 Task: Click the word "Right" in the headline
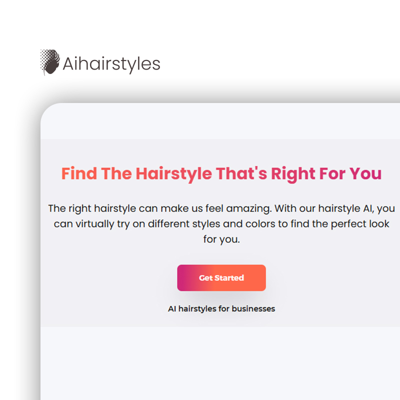[293, 174]
